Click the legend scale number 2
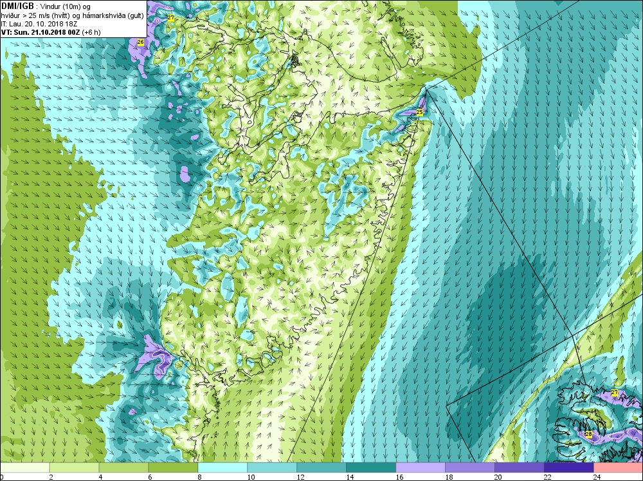 point(51,477)
